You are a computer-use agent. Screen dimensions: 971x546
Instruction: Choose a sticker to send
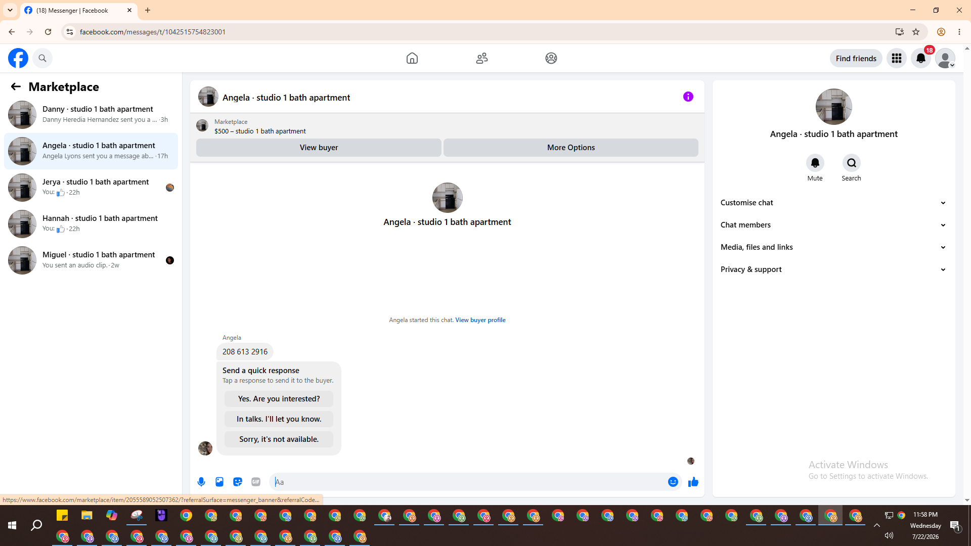click(x=238, y=482)
